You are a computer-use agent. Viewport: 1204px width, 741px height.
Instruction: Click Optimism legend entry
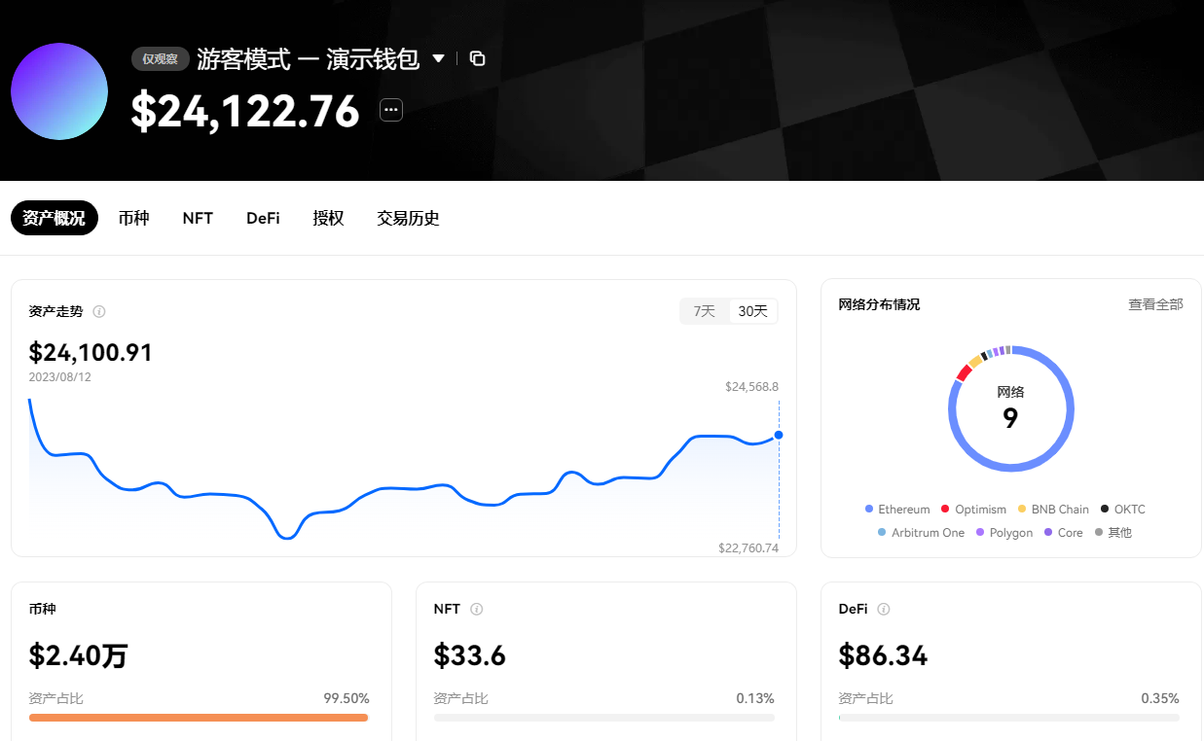click(974, 510)
